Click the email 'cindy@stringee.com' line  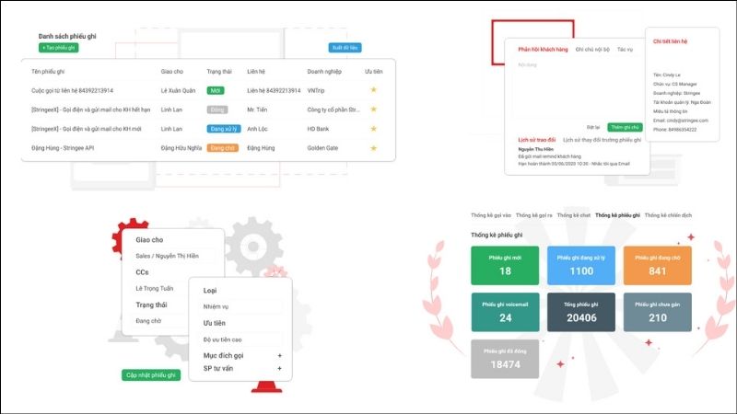[681, 121]
